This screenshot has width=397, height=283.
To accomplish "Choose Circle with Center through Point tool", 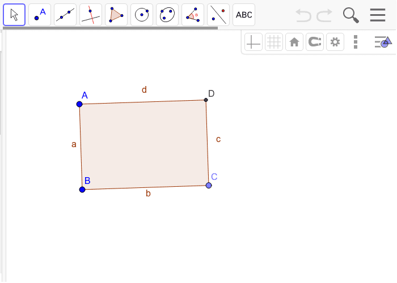I will coord(142,15).
